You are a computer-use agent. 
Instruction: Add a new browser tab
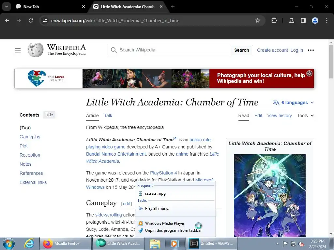(x=173, y=7)
